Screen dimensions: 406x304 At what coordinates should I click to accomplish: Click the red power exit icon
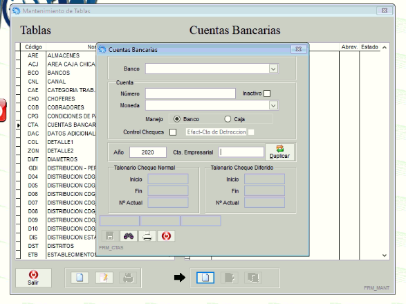(166, 236)
